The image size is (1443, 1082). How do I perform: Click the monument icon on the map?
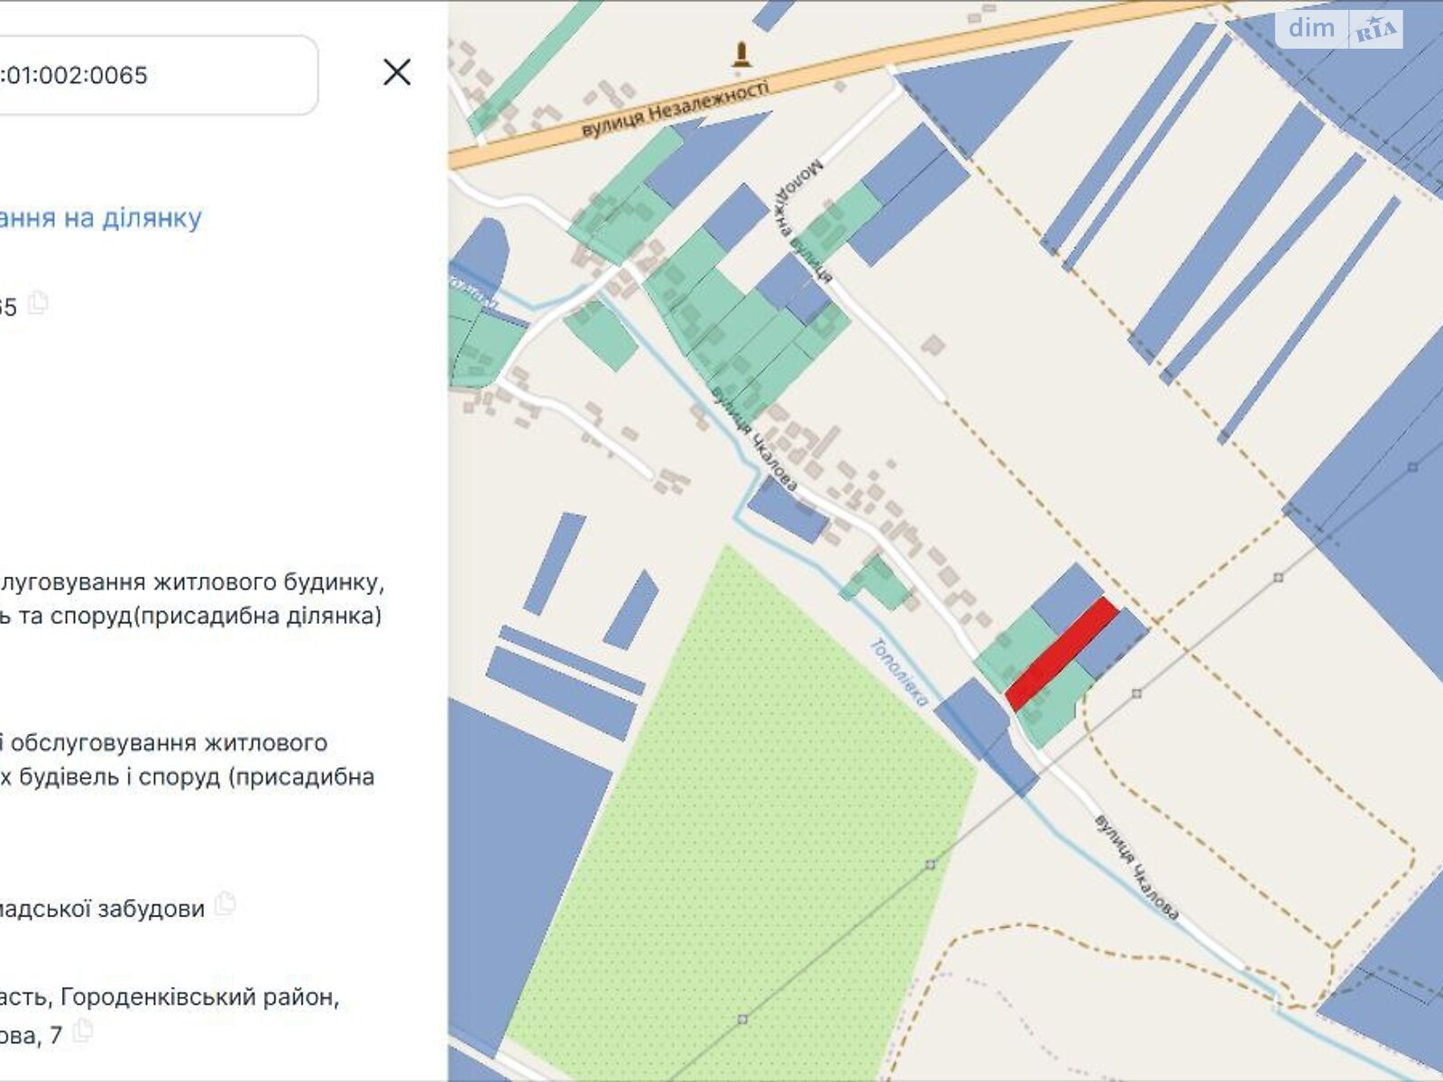click(741, 54)
